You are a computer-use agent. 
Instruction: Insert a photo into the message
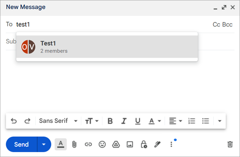tap(130, 144)
